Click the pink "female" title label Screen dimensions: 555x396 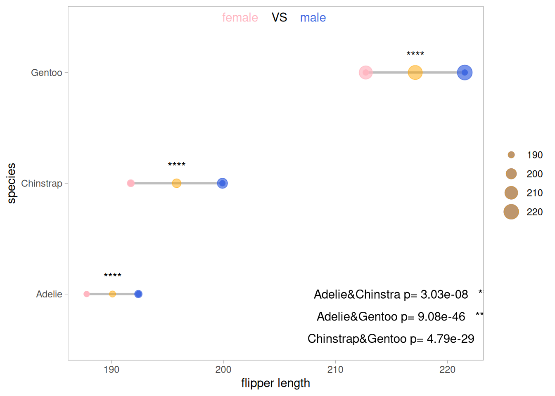click(240, 18)
